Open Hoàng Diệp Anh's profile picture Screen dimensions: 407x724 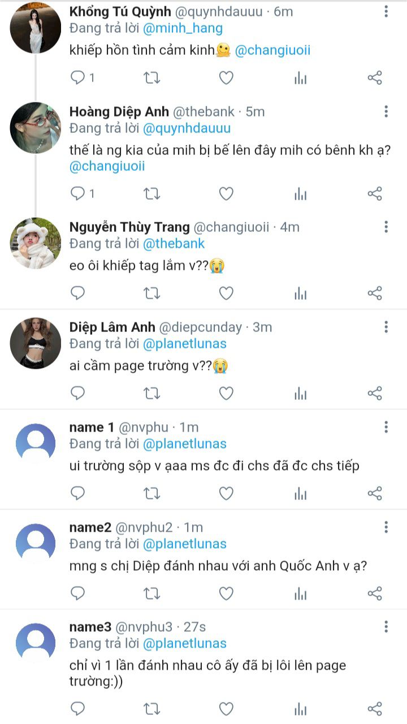point(36,128)
